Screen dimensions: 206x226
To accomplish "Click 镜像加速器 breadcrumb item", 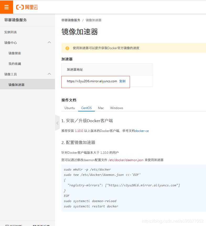I will (94, 20).
